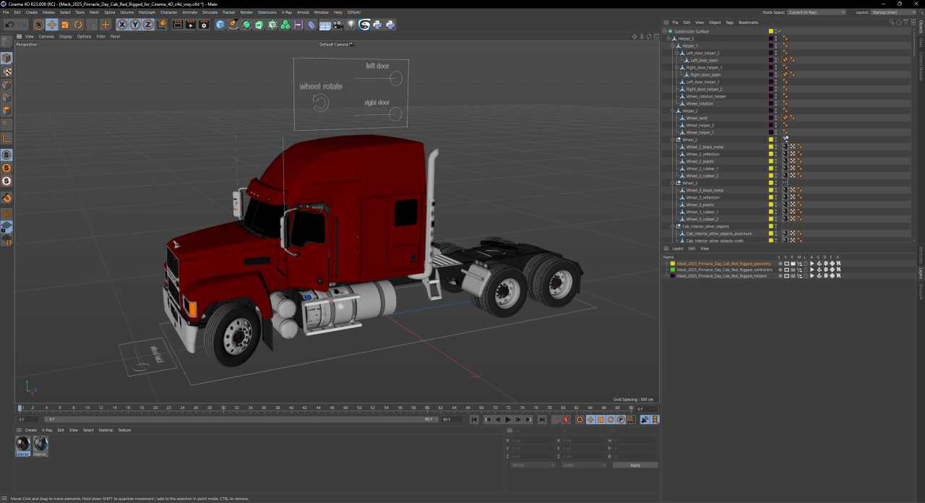This screenshot has width=925, height=503.
Task: Open the Scale size mode dropdown
Action: (584, 465)
